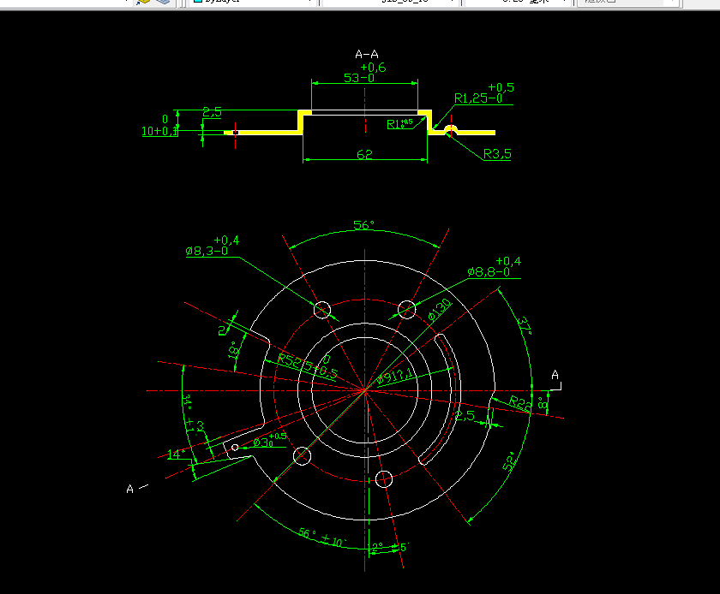Select the "52°" angle dimension text
The height and width of the screenshot is (594, 720).
[x=509, y=461]
